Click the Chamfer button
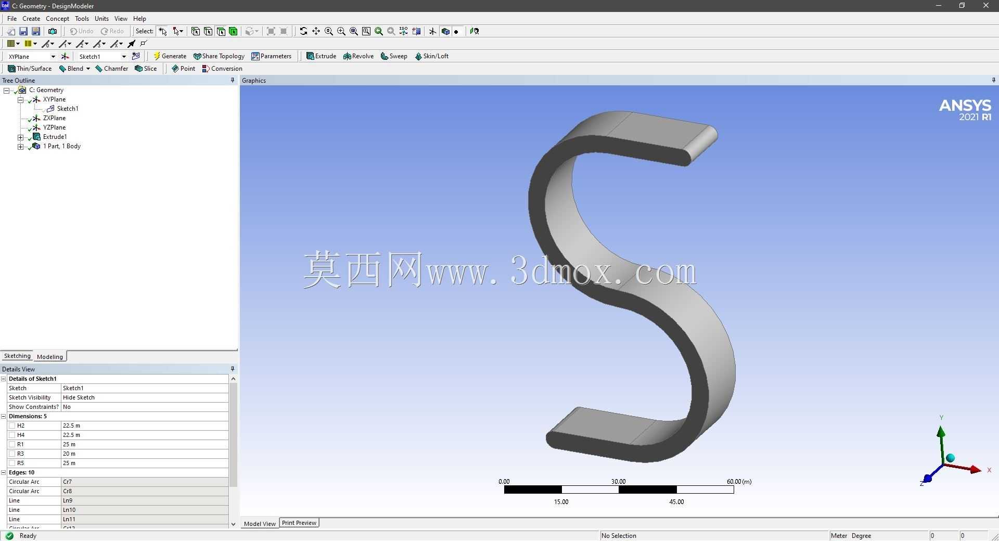 112,69
